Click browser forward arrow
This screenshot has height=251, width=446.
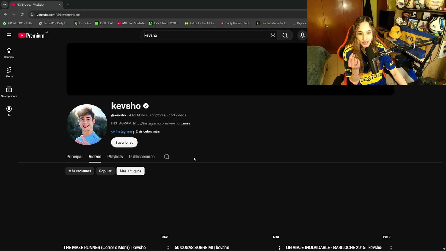coord(14,15)
